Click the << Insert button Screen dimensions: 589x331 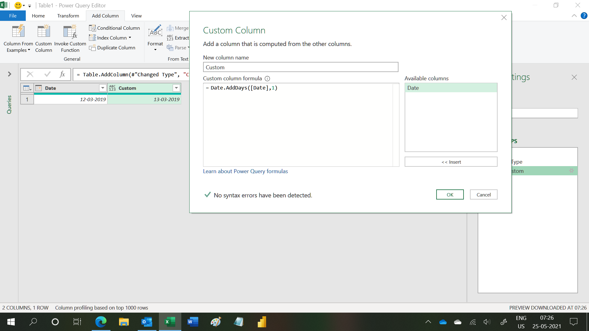point(451,162)
